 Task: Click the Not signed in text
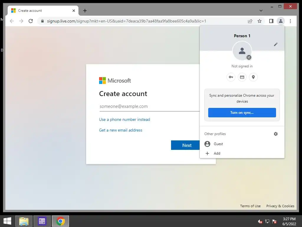click(x=242, y=66)
